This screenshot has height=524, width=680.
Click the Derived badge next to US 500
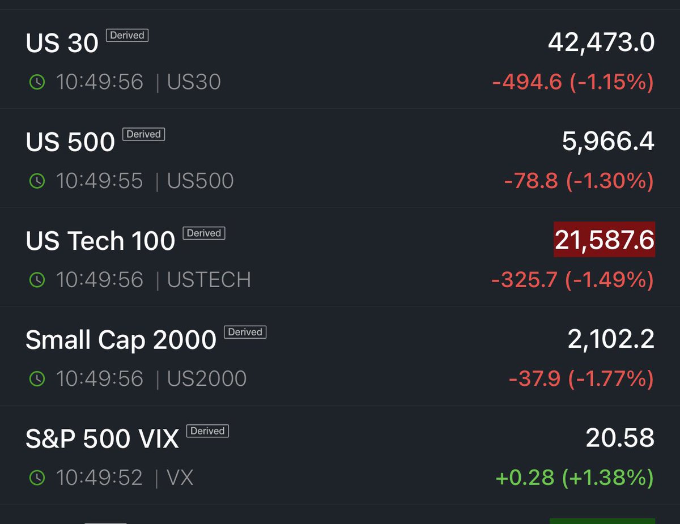pyautogui.click(x=143, y=134)
